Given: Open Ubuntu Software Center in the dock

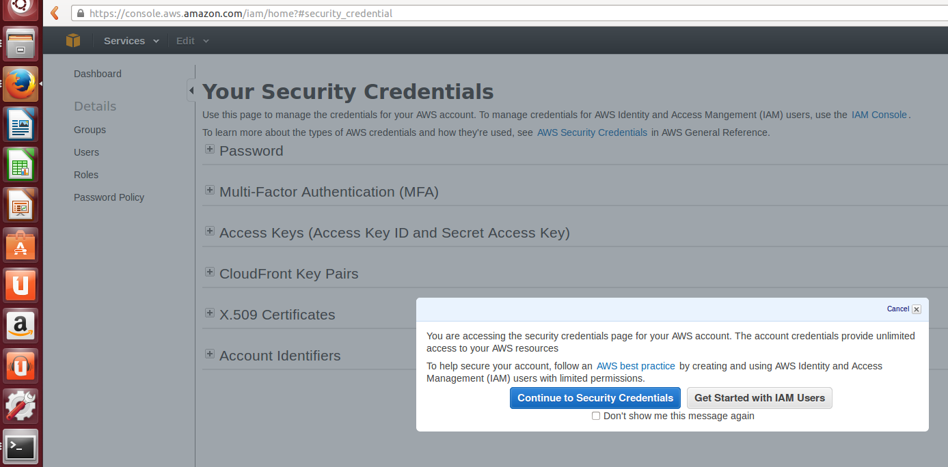Looking at the screenshot, I should pos(21,245).
